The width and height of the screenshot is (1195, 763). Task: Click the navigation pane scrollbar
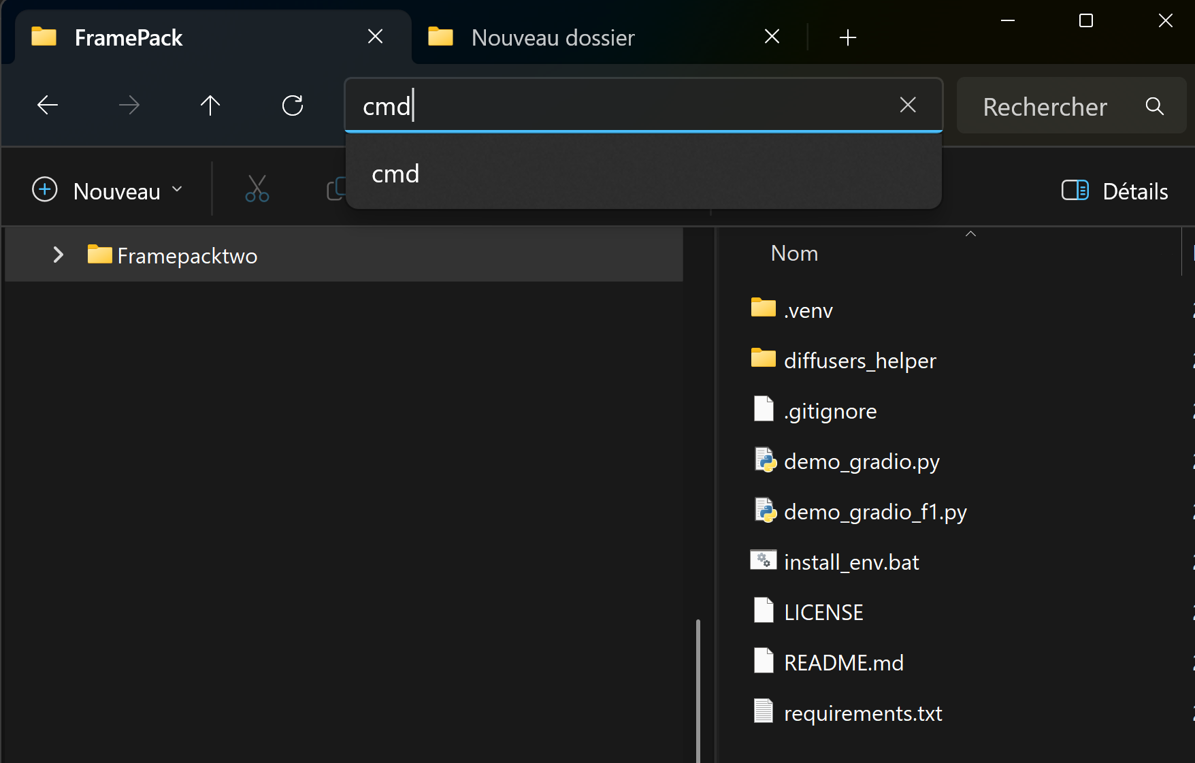698,690
